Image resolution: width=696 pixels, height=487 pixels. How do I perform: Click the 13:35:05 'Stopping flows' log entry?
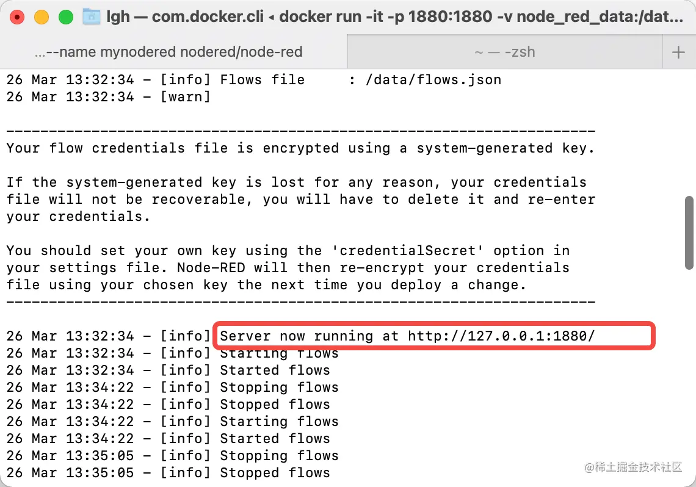(x=172, y=455)
